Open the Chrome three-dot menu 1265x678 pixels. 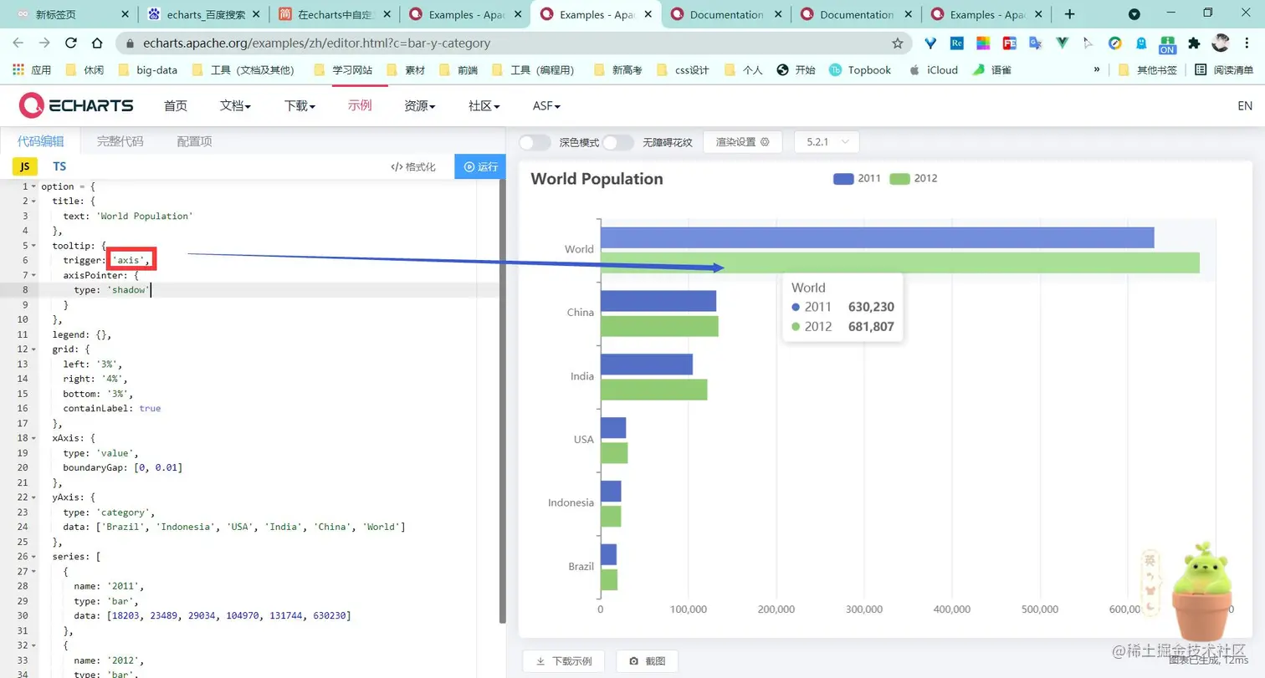tap(1247, 43)
